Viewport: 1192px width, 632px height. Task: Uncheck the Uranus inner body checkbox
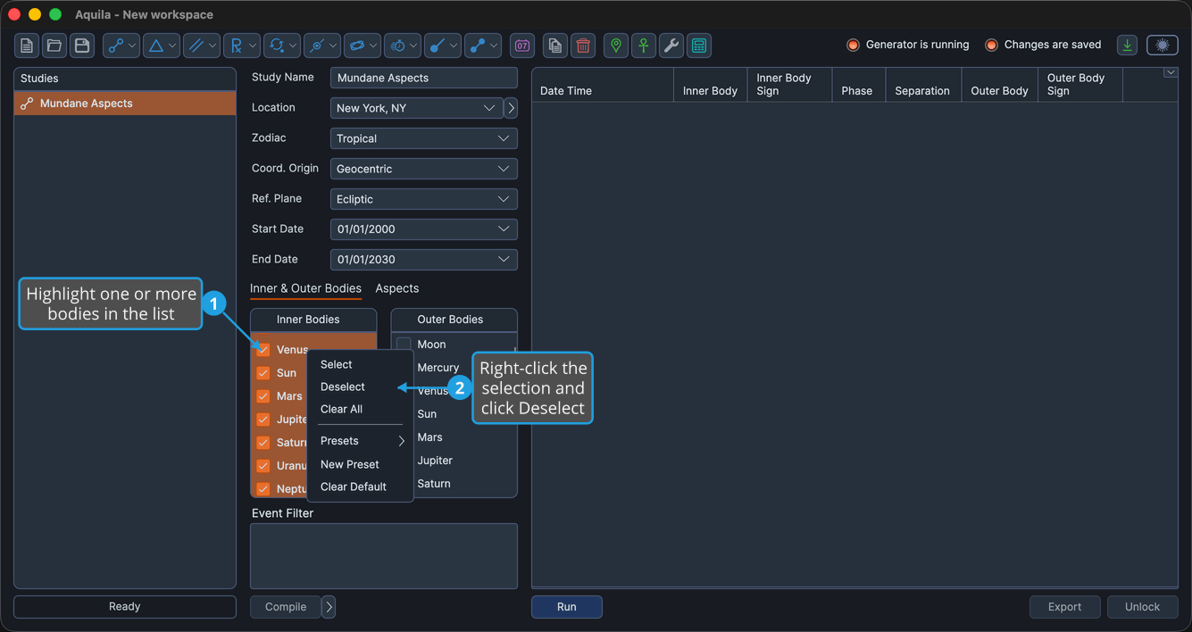click(263, 466)
